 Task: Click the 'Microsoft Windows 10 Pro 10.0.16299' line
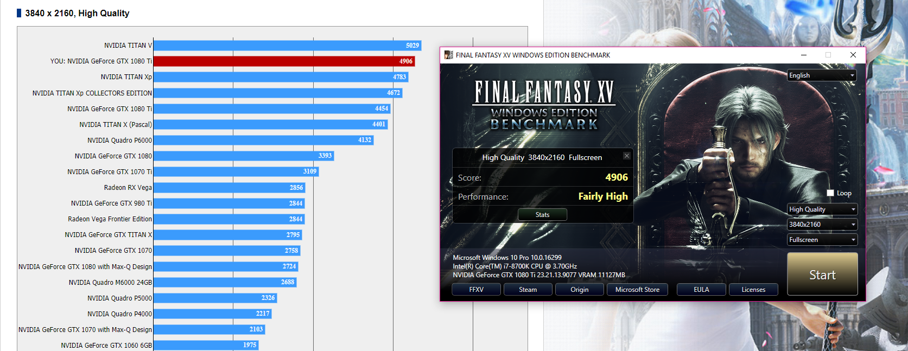tap(507, 258)
